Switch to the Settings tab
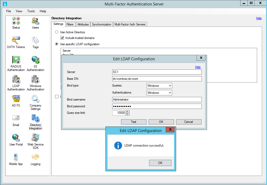The height and width of the screenshot is (185, 267). pos(58,24)
